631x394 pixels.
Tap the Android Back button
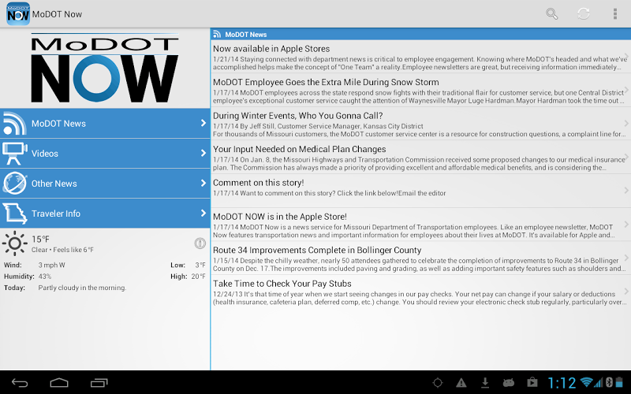click(x=20, y=383)
